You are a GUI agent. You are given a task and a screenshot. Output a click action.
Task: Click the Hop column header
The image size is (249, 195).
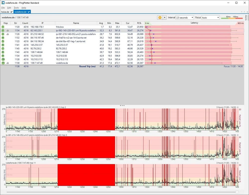coord(5,23)
